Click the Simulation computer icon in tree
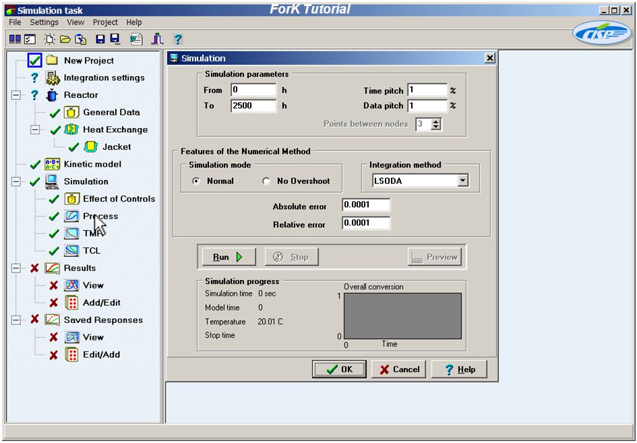Screen dimensions: 637x443 click(52, 181)
